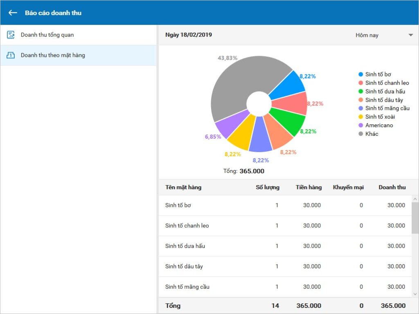Click the green Sinh tố dưa hấu legend dot

click(x=361, y=91)
